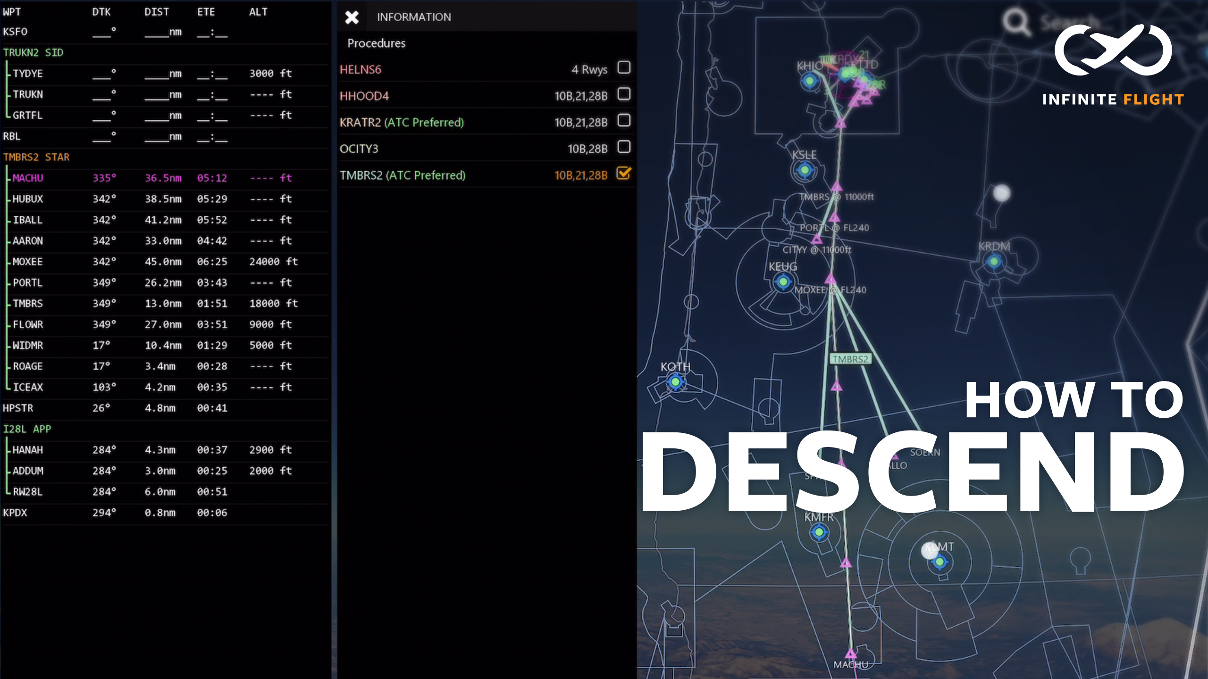
Task: Enable the HELNS6 procedure checkbox
Action: [624, 68]
